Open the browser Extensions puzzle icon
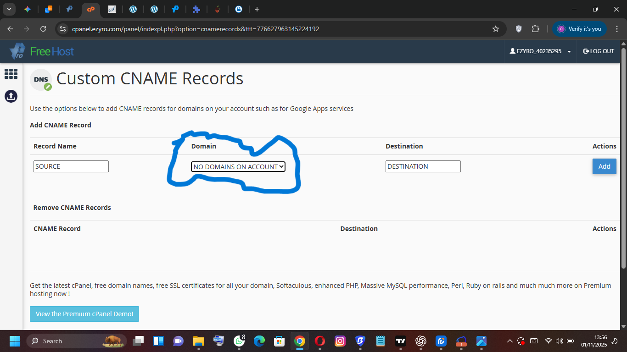This screenshot has width=627, height=352. click(535, 29)
